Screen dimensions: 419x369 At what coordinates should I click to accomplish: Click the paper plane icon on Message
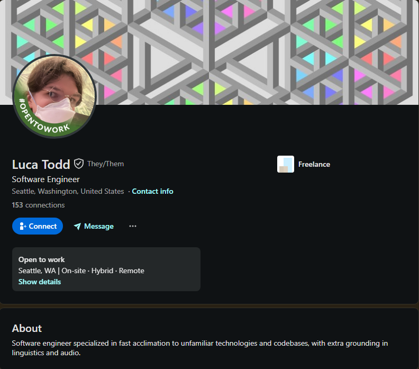(x=77, y=227)
